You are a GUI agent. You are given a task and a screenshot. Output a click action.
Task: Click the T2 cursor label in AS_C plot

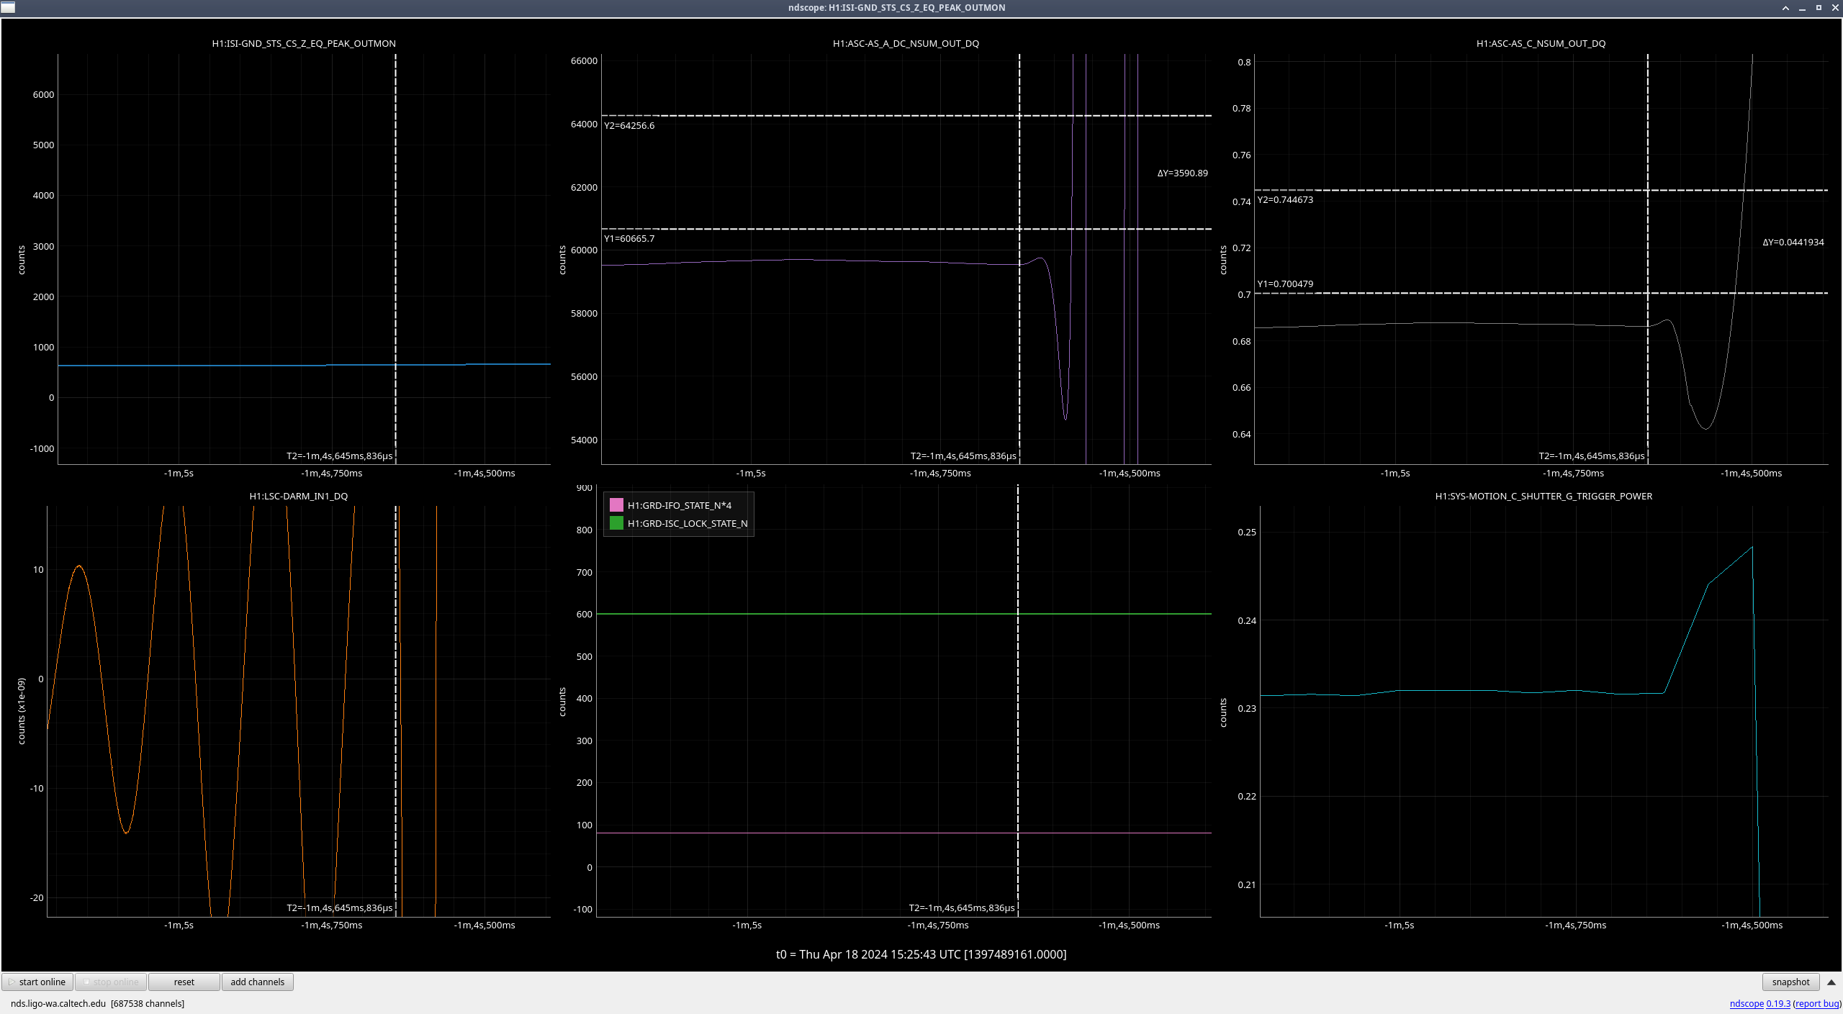tap(1592, 456)
